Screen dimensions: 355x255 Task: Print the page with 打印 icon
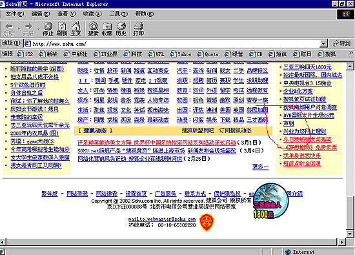[138, 29]
